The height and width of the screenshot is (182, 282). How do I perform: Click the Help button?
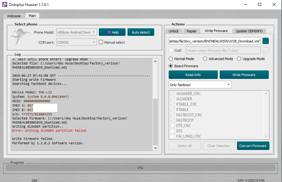(x=112, y=32)
